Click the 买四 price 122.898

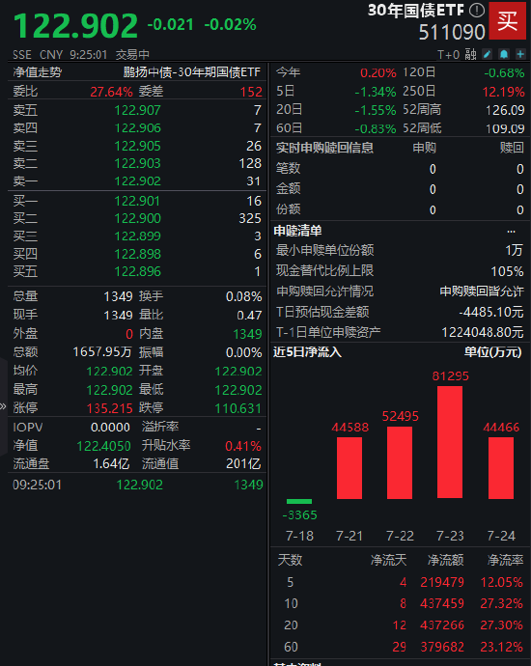pyautogui.click(x=138, y=254)
